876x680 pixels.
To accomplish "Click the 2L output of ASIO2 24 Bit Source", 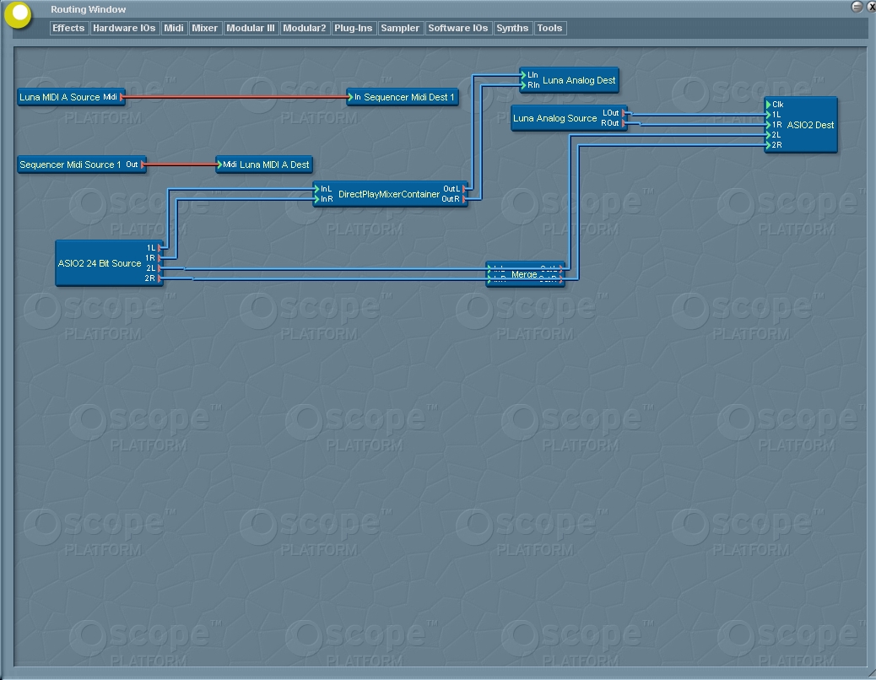I will [160, 268].
